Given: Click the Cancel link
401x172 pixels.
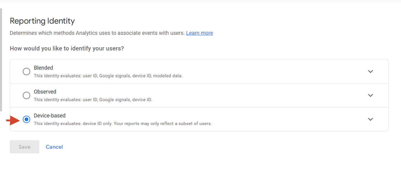Looking at the screenshot, I should coord(54,147).
